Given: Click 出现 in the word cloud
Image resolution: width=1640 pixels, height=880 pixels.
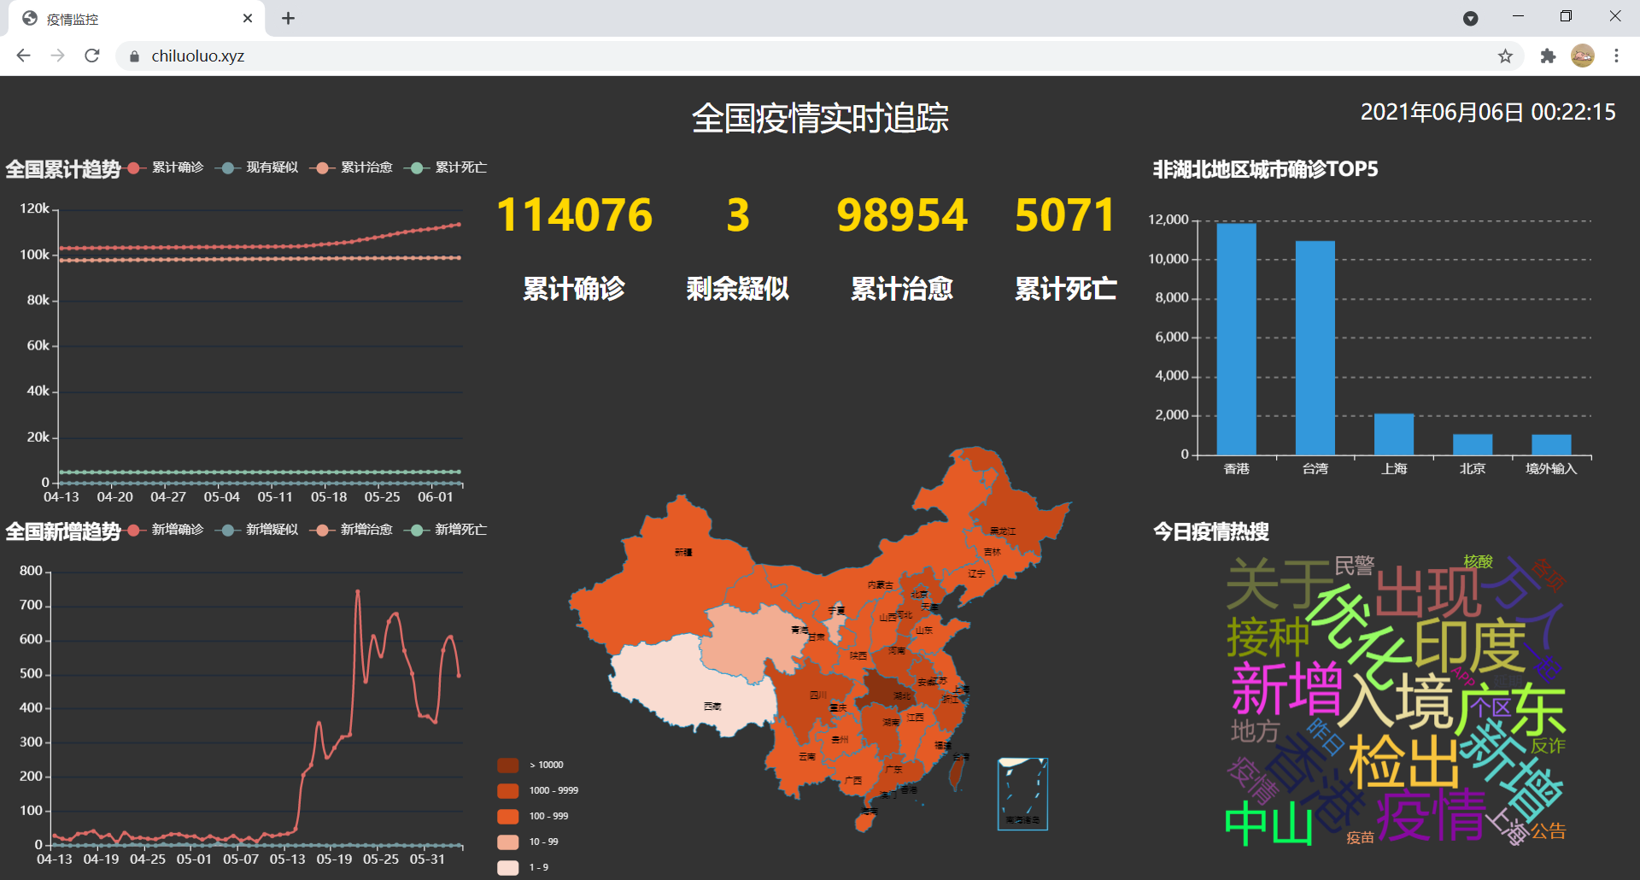Looking at the screenshot, I should [x=1428, y=591].
